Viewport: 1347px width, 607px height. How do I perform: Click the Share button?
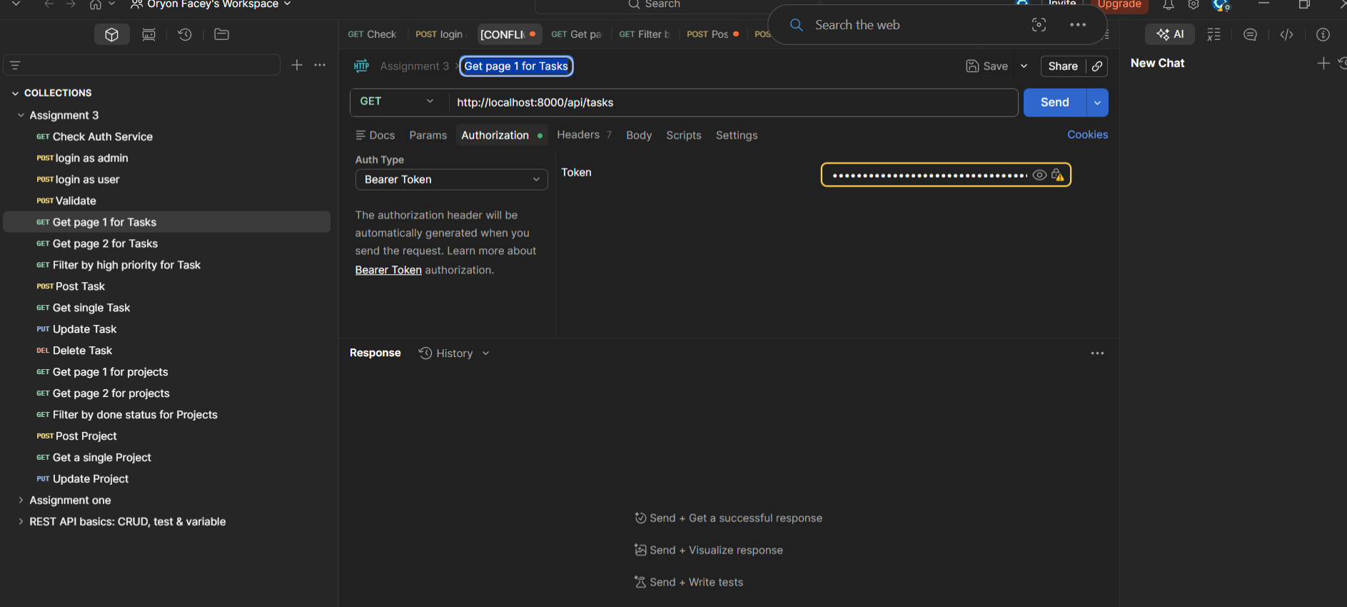pyautogui.click(x=1063, y=66)
